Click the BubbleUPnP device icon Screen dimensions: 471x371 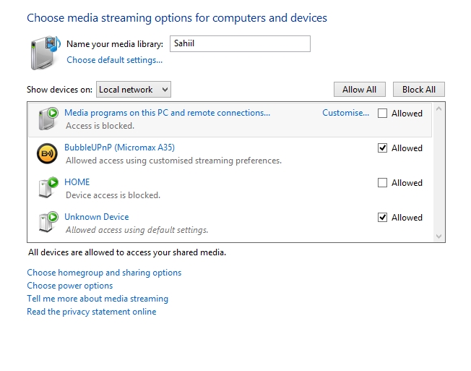47,153
